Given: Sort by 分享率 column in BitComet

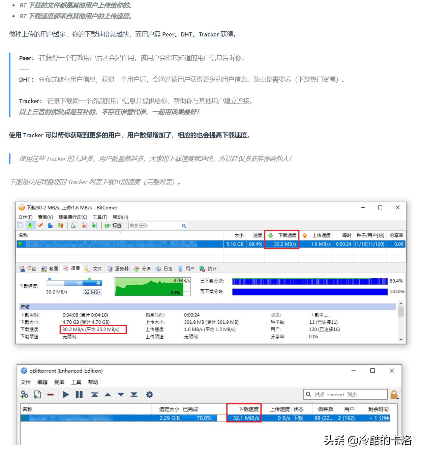Looking at the screenshot, I should pos(396,235).
